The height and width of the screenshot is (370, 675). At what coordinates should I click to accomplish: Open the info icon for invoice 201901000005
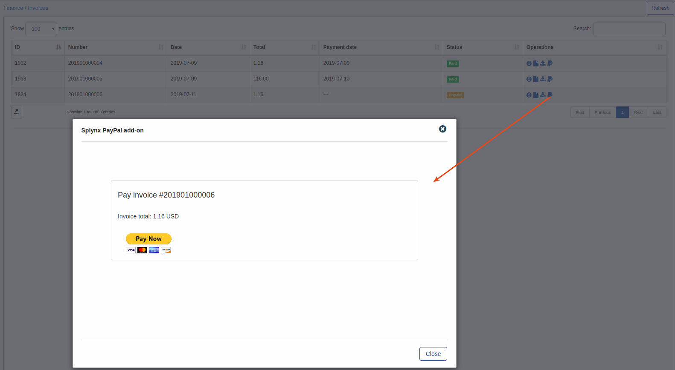point(529,79)
